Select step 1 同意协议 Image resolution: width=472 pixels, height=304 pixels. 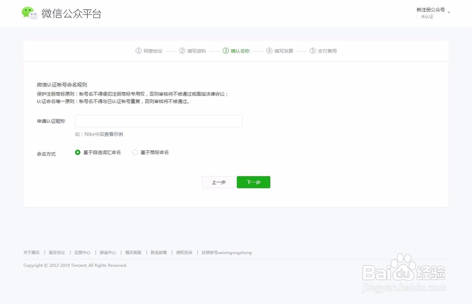coord(149,51)
